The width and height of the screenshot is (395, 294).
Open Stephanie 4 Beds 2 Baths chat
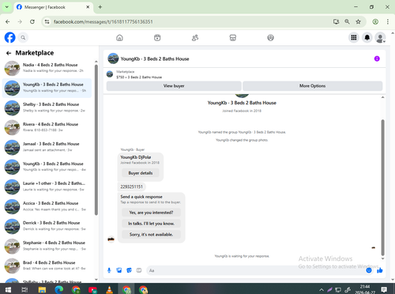click(47, 246)
